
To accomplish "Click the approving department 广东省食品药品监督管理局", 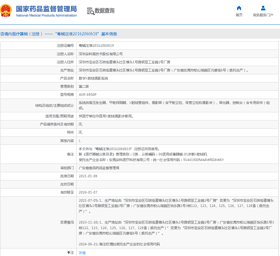I will pos(99,168).
